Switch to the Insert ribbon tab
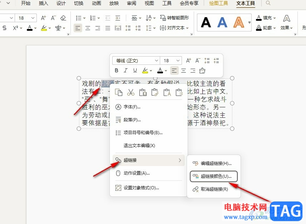Image resolution: width=306 pixels, height=224 pixels. (x=43, y=3)
